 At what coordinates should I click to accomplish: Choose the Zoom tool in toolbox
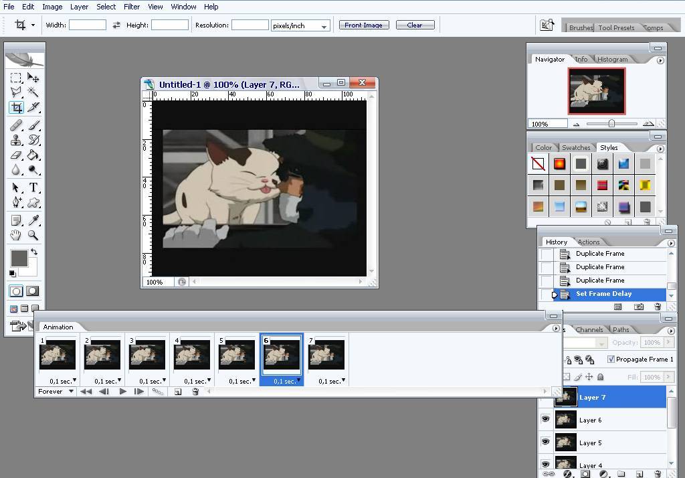click(x=33, y=235)
